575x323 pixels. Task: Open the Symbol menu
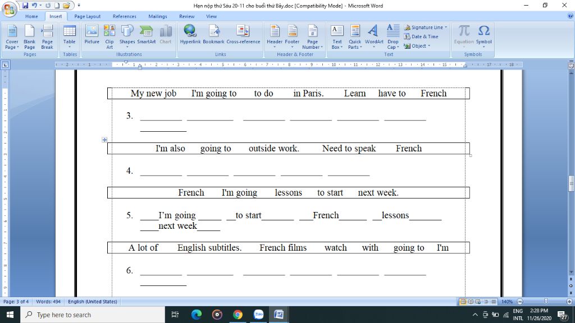tap(483, 36)
